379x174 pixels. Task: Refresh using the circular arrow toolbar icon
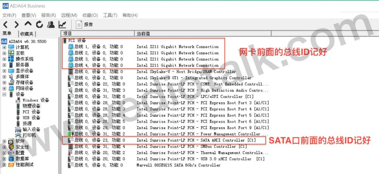click(39, 24)
